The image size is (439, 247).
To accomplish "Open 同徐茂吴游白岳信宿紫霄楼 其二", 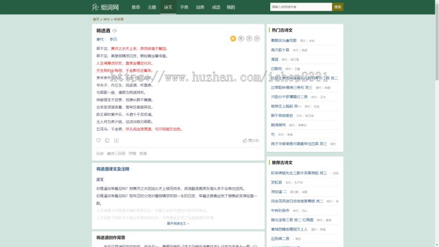I will pyautogui.click(x=297, y=201).
